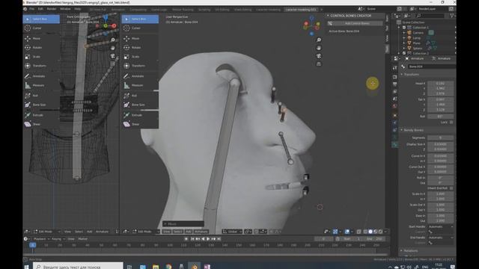Select the Transform tool in the right viewport toolbar

[x=140, y=66]
